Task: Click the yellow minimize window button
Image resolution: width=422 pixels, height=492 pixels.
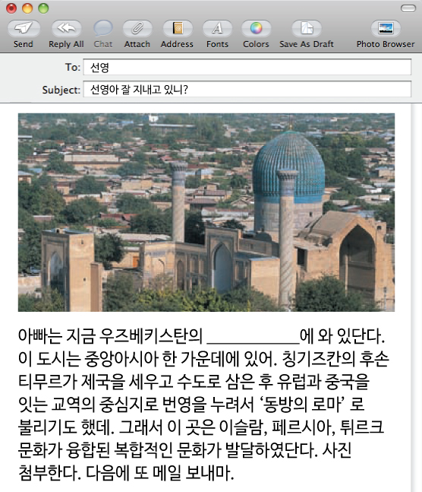Action: click(27, 8)
